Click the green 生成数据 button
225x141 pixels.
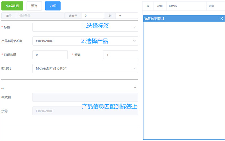[12, 6]
